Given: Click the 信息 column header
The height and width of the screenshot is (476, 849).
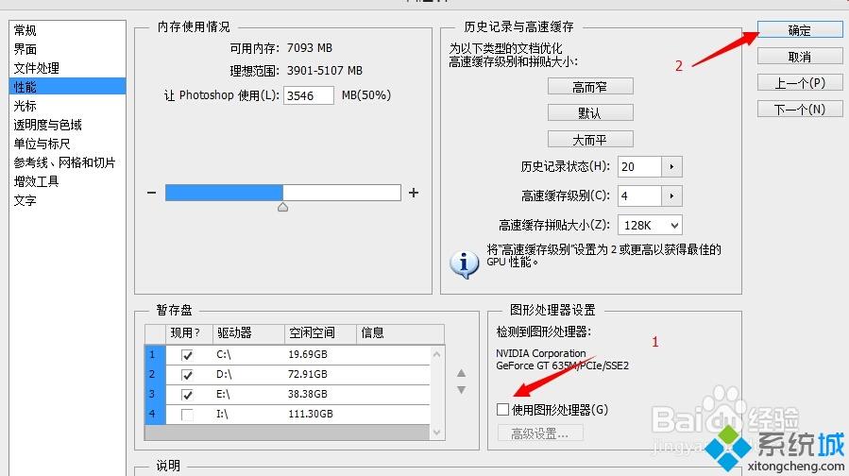Looking at the screenshot, I should (400, 333).
